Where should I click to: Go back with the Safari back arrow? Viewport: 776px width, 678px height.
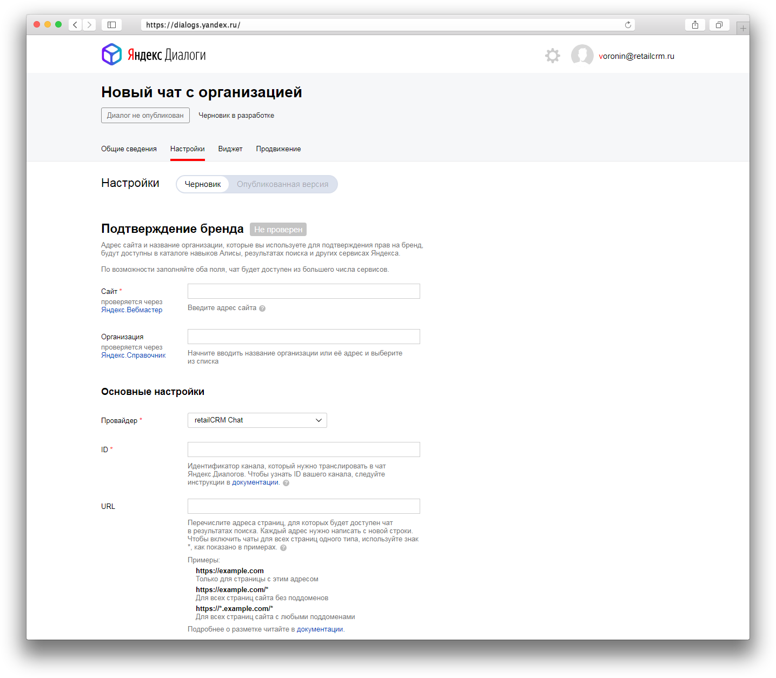[x=75, y=25]
